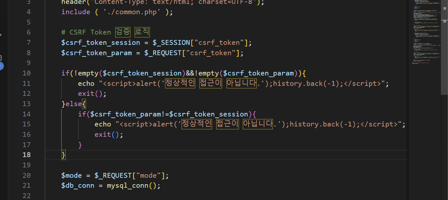Click line number 13 in the gutter
The height and width of the screenshot is (200, 448).
(27, 104)
